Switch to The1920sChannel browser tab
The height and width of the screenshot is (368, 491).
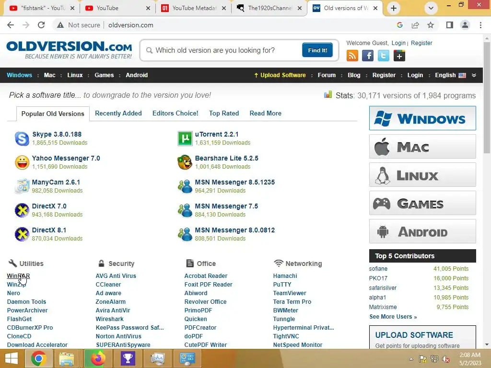[269, 8]
